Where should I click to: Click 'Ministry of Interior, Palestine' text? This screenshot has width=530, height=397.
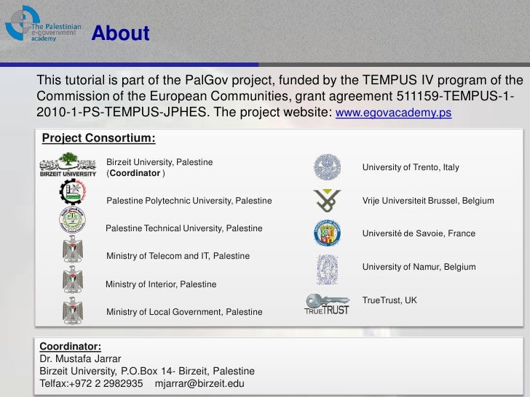point(161,284)
